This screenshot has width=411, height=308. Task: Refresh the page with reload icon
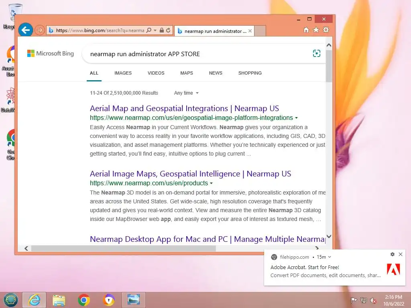tap(168, 30)
